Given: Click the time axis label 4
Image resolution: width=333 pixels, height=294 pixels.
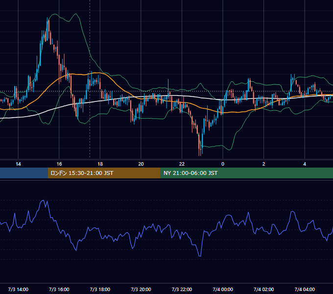Looking at the screenshot, I should [305, 164].
